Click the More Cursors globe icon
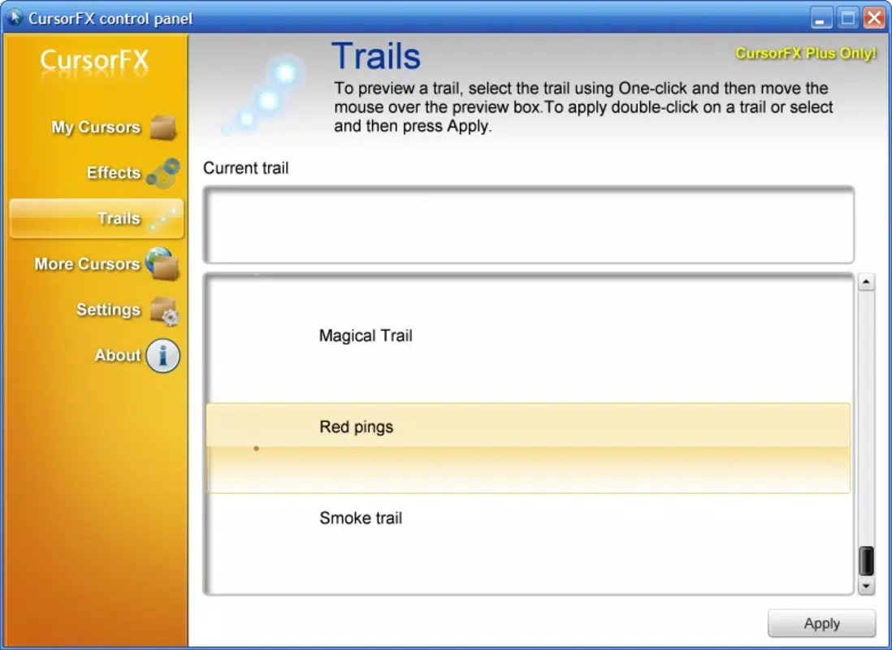Screen dimensions: 892x650 click(162, 263)
